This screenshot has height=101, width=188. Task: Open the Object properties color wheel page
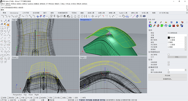point(150,26)
